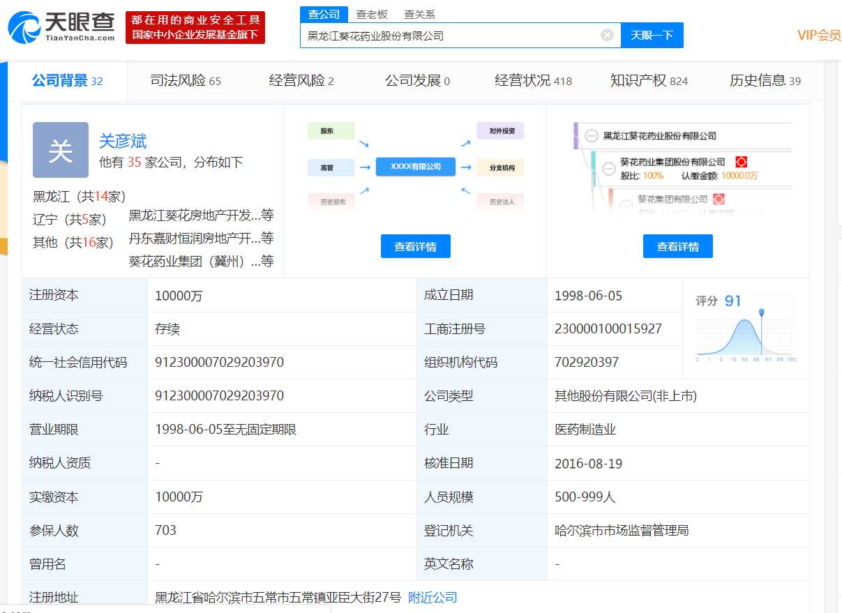Click 公司类型 value 其他股份有限公司(非上市)
The image size is (842, 613).
click(x=626, y=396)
